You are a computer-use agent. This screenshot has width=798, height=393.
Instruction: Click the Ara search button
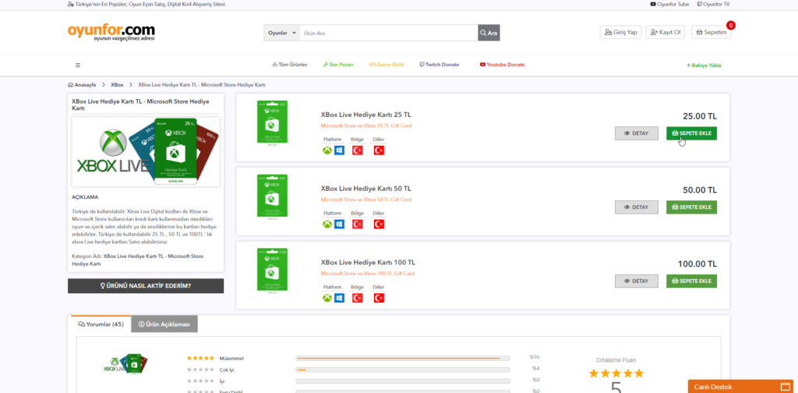[x=489, y=33]
